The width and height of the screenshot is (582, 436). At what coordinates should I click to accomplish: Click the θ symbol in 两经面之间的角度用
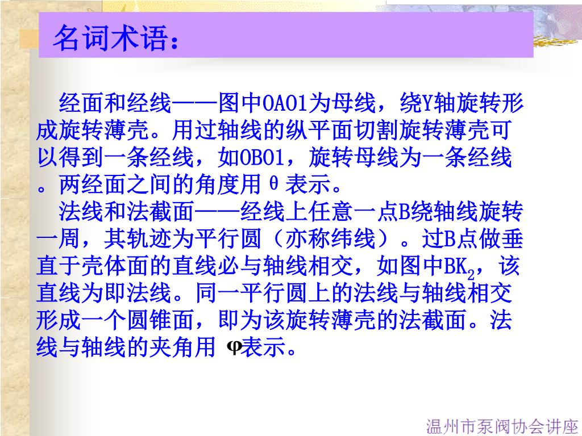pyautogui.click(x=273, y=184)
